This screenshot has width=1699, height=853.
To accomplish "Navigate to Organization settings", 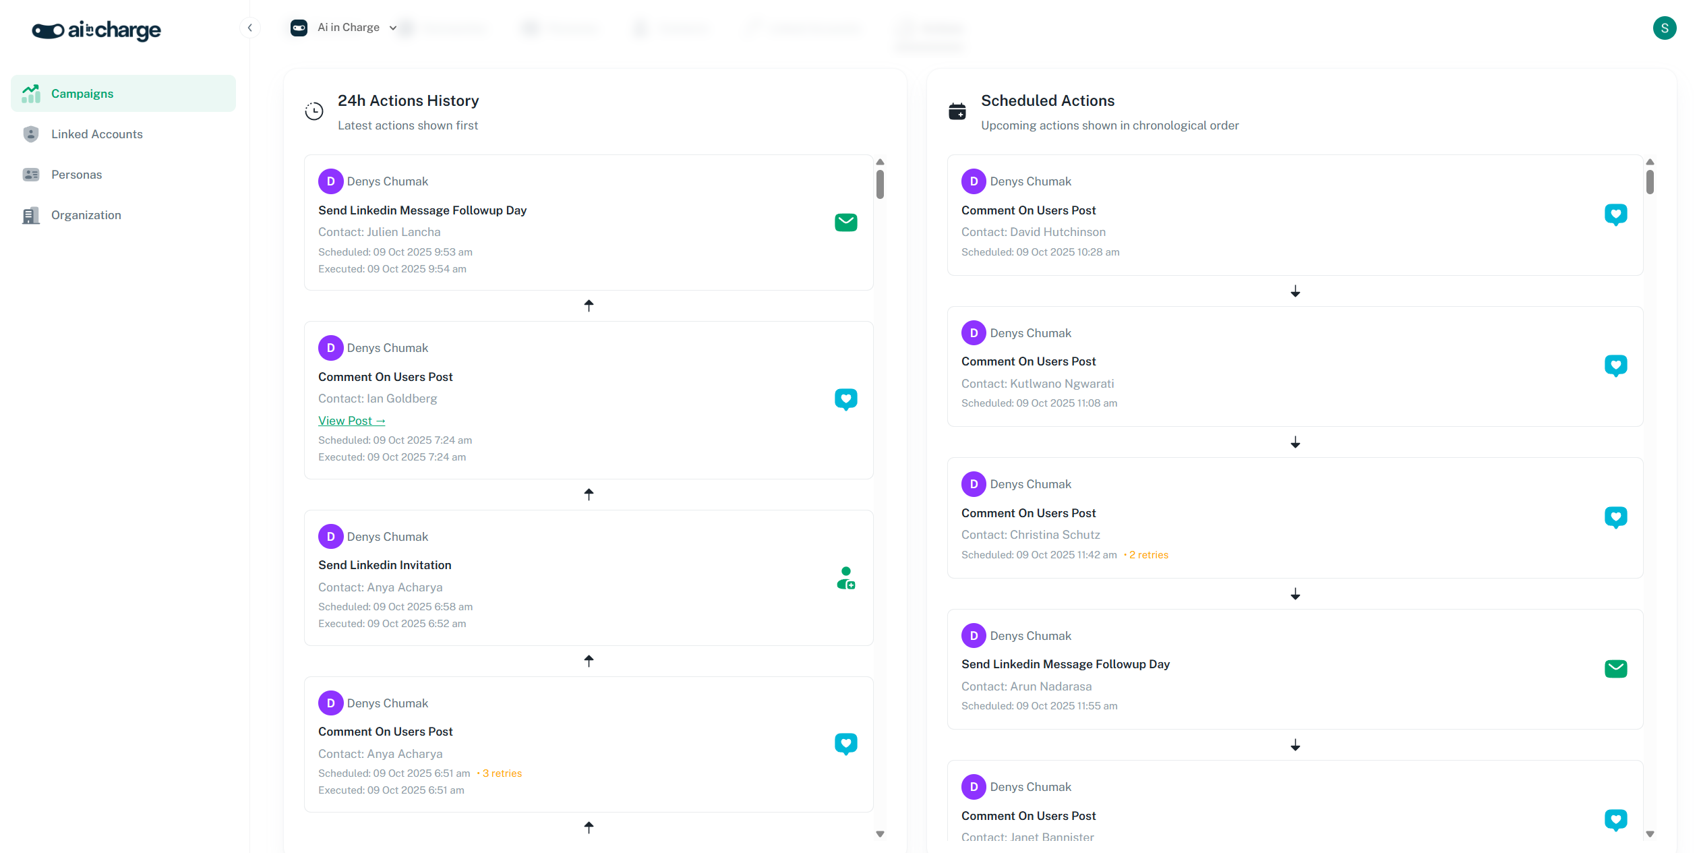I will point(86,215).
